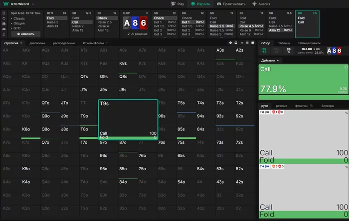Select the K8s cell in hand matrix
349x221 pixels.
point(128,67)
